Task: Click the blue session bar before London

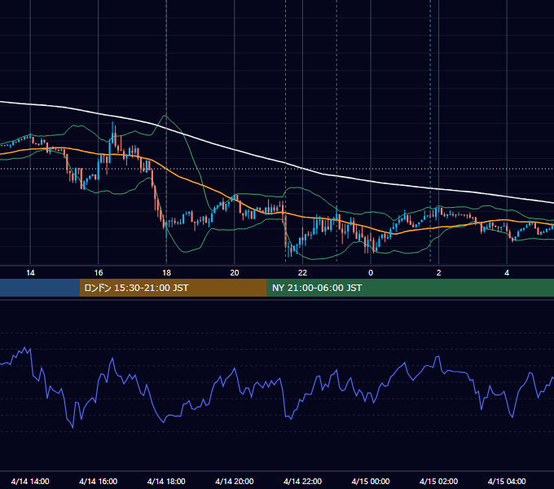Action: tap(40, 288)
